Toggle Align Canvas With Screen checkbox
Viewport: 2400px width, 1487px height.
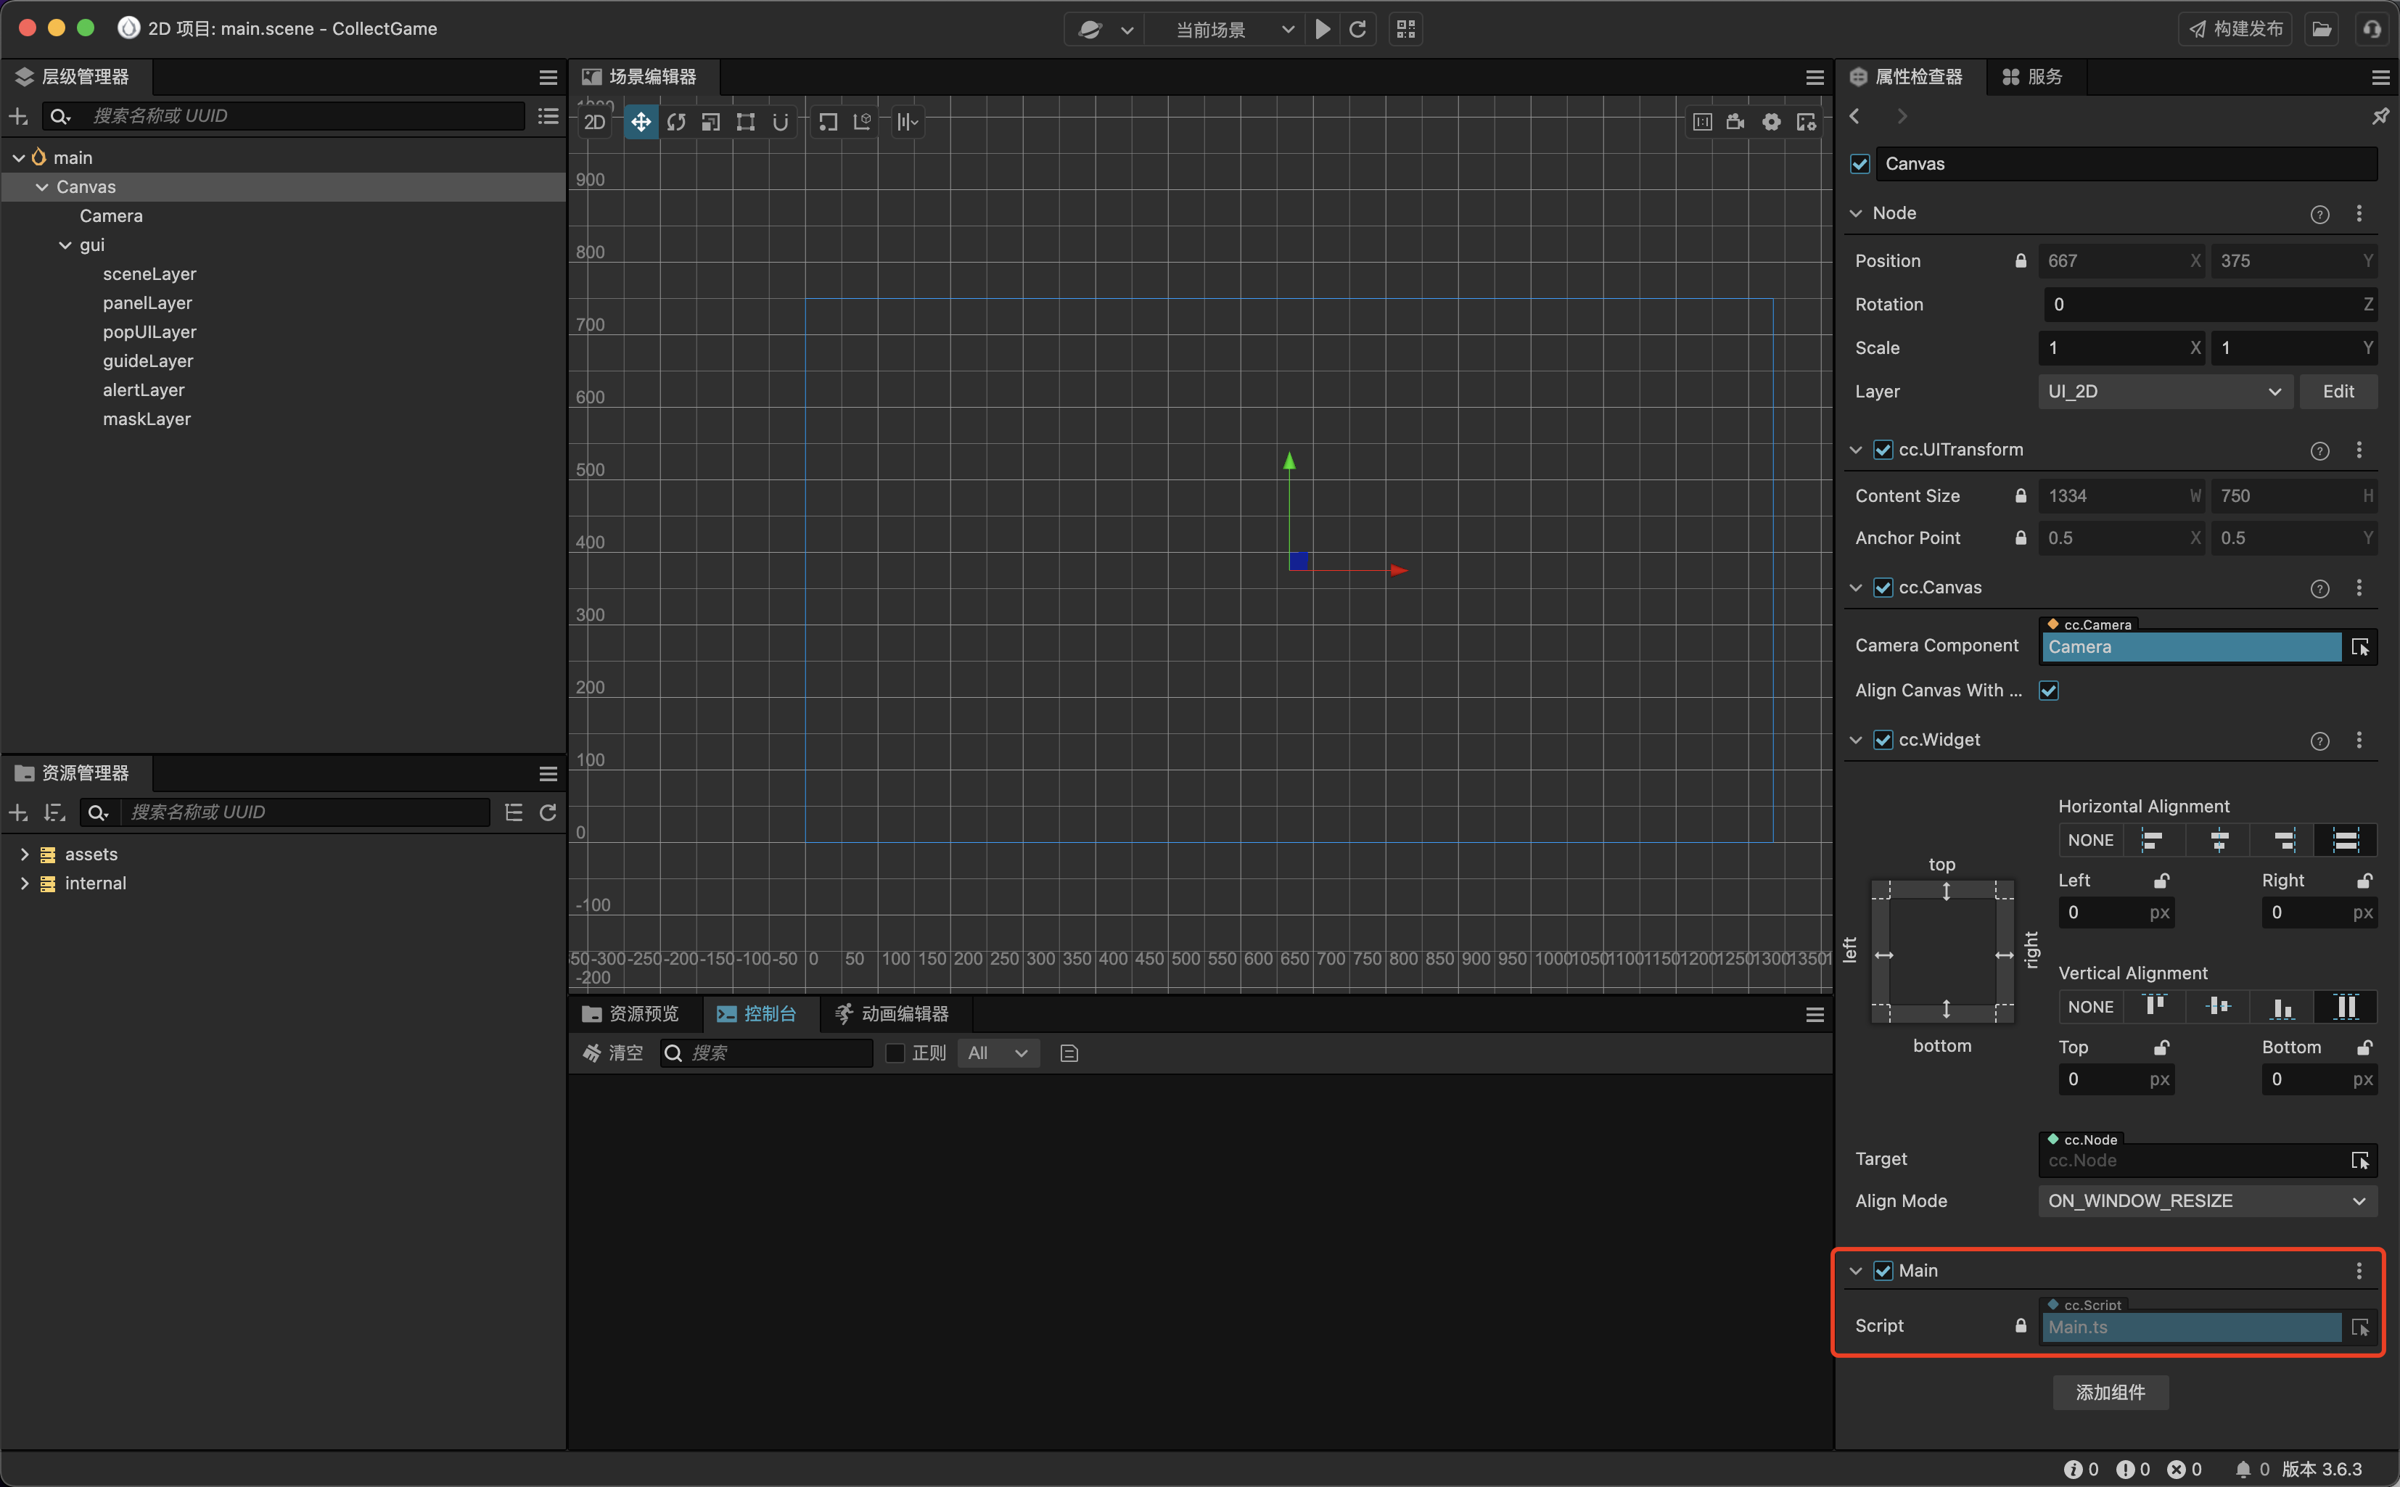coord(2049,691)
